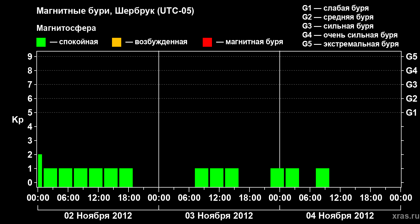
Task: Click the 'G5 — экстремальная буря' legend line
Action: click(x=350, y=44)
